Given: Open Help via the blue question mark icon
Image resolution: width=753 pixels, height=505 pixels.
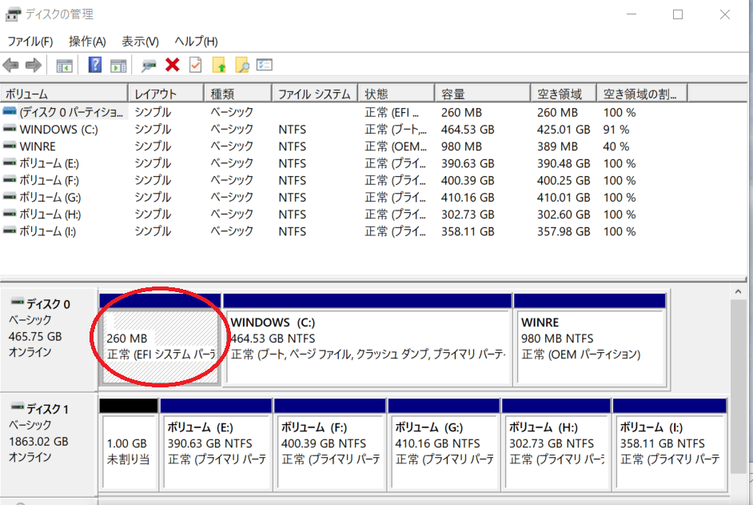Looking at the screenshot, I should click(94, 65).
